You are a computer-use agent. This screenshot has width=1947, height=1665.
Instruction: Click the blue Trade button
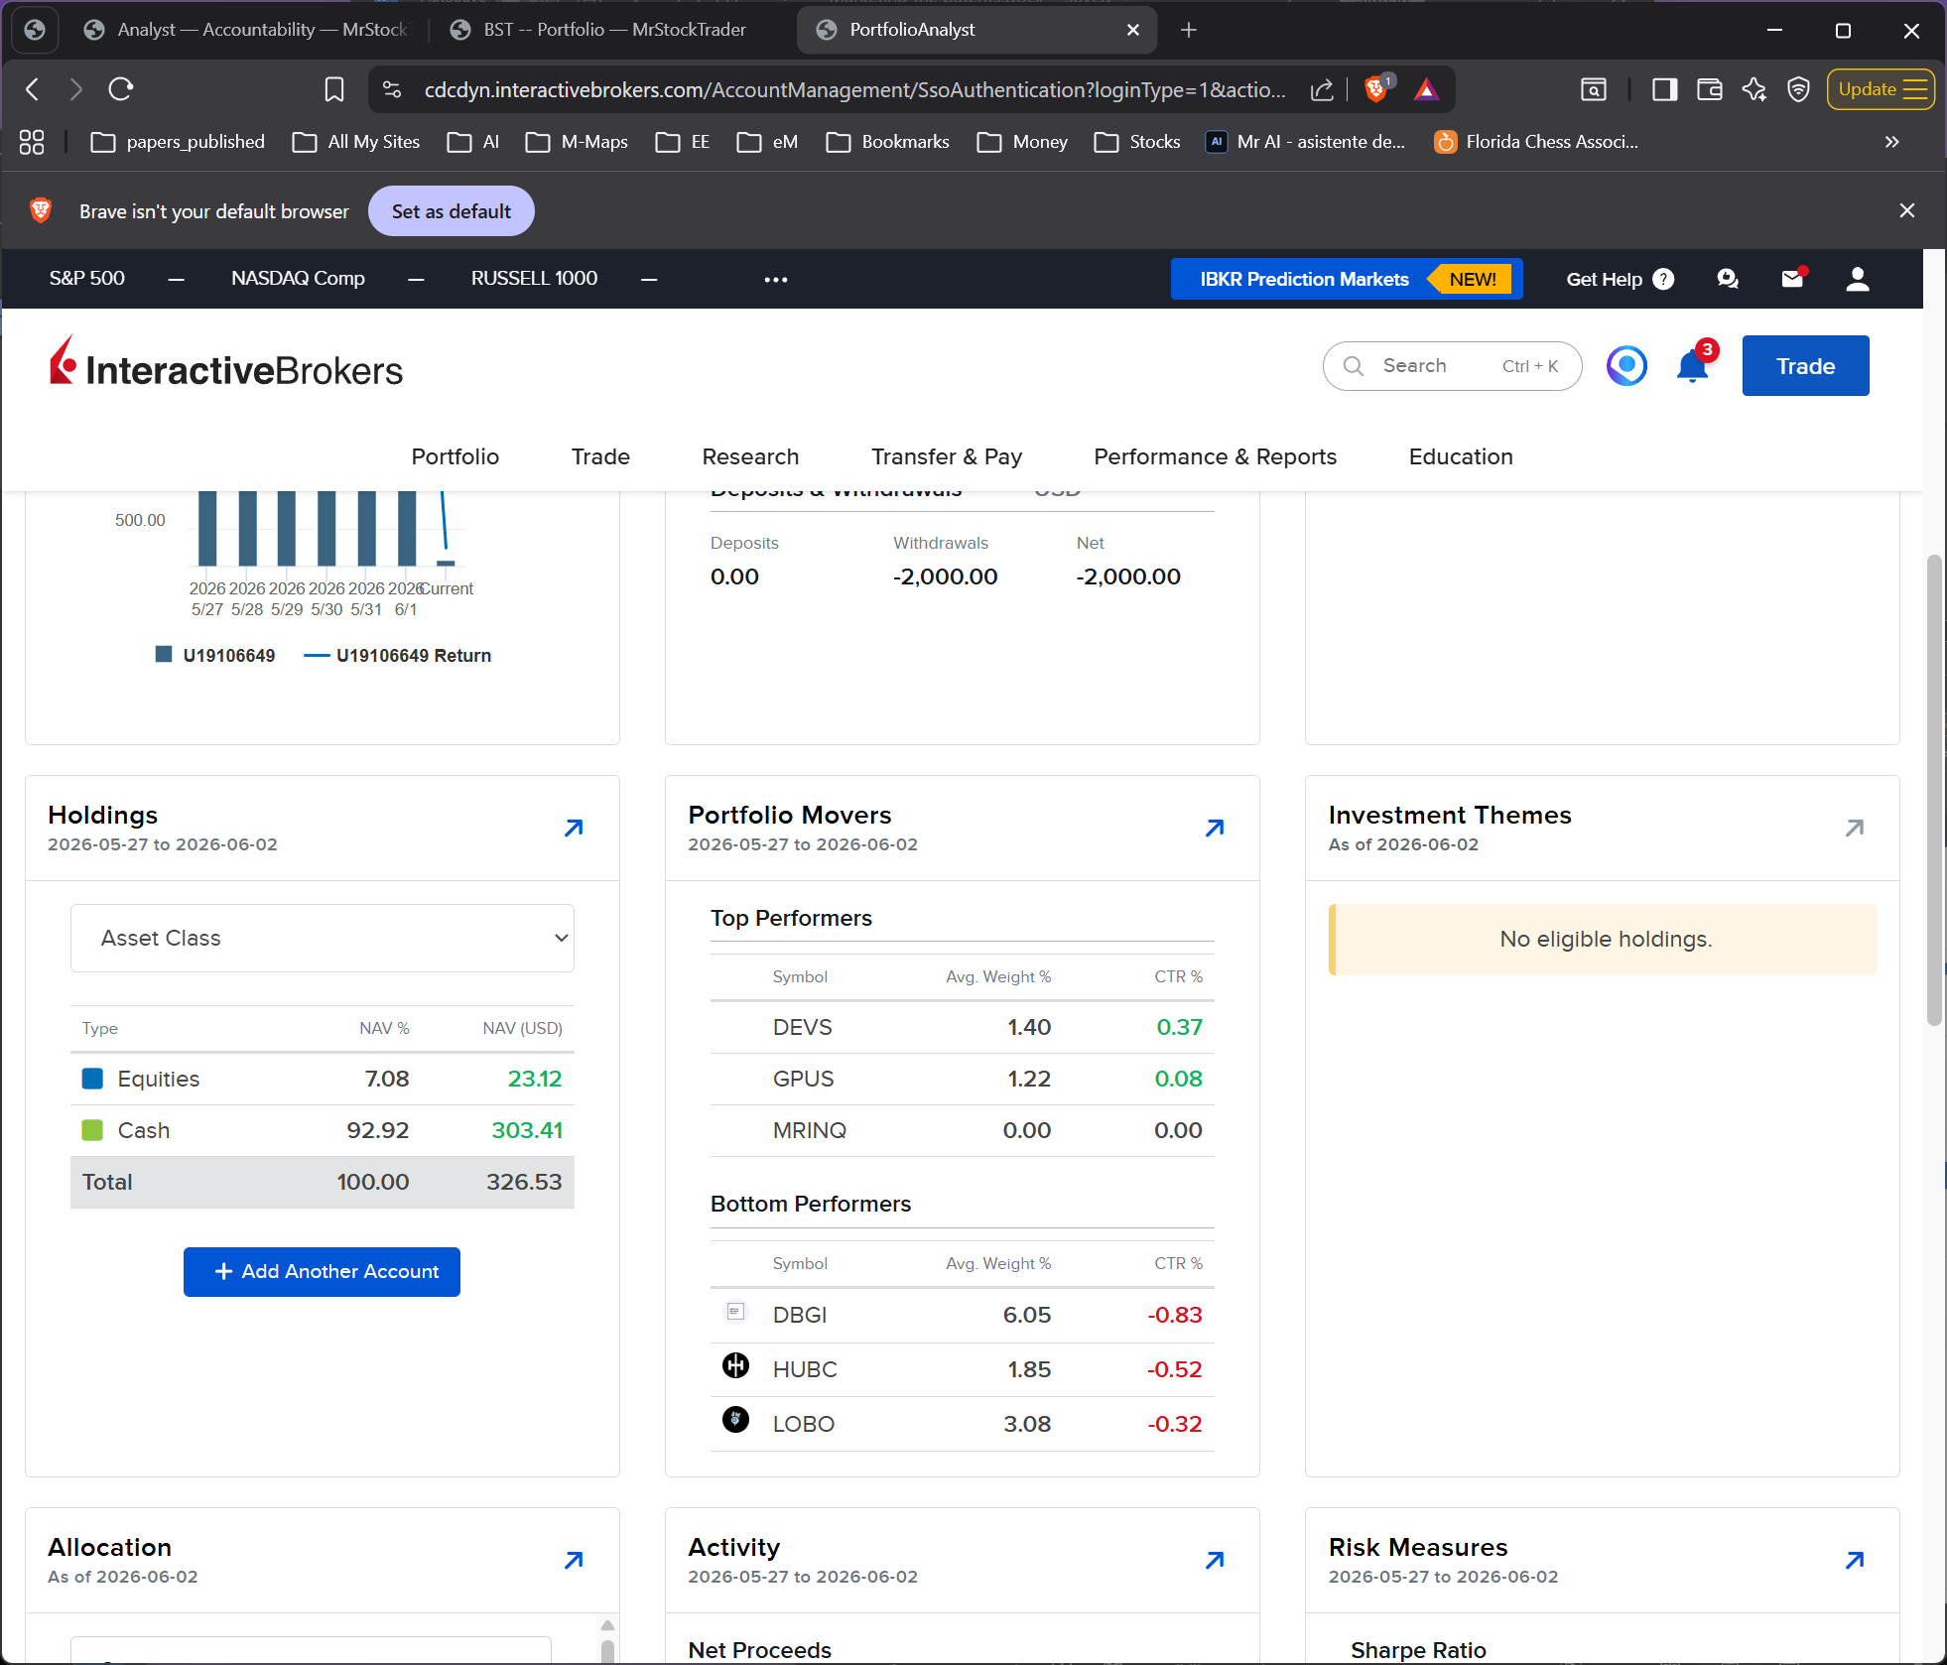[1805, 366]
